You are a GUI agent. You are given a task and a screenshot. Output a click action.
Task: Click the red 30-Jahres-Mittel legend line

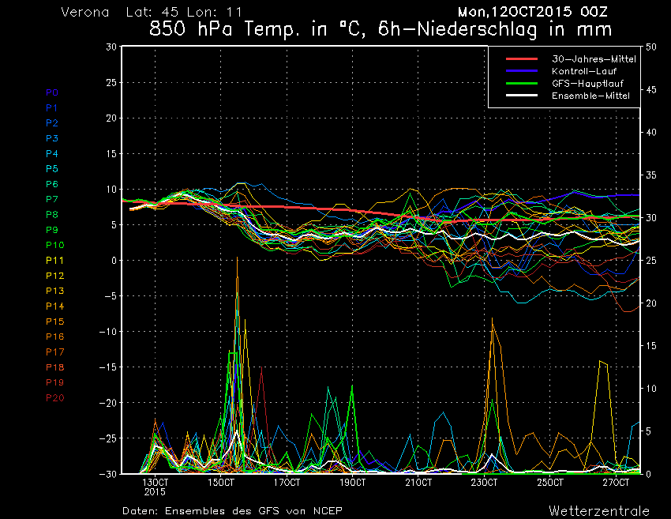522,58
